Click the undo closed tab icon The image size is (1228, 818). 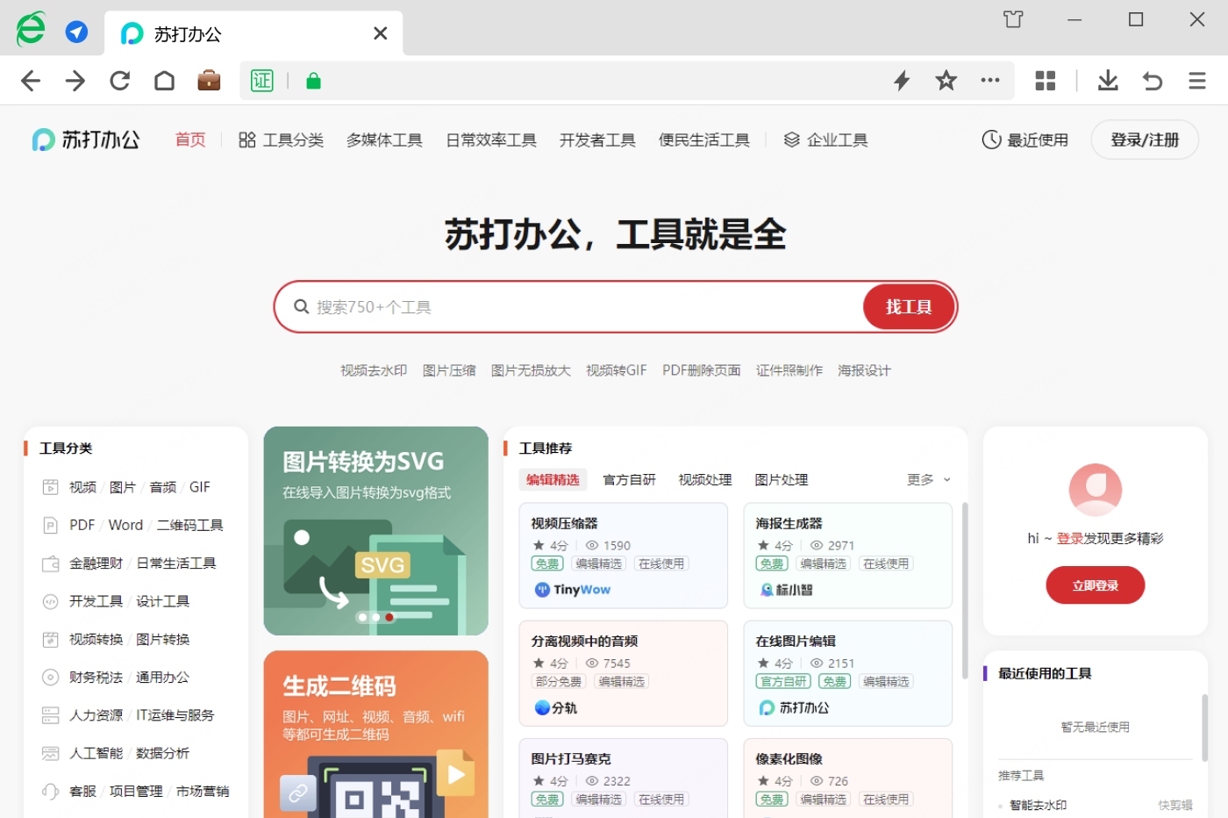[x=1153, y=81]
